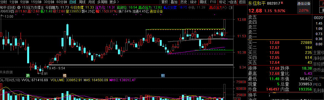Image resolution: width=324 pixels, height=100 pixels.
Task: Select the 15分钟 period tab
Action: (x=36, y=2)
